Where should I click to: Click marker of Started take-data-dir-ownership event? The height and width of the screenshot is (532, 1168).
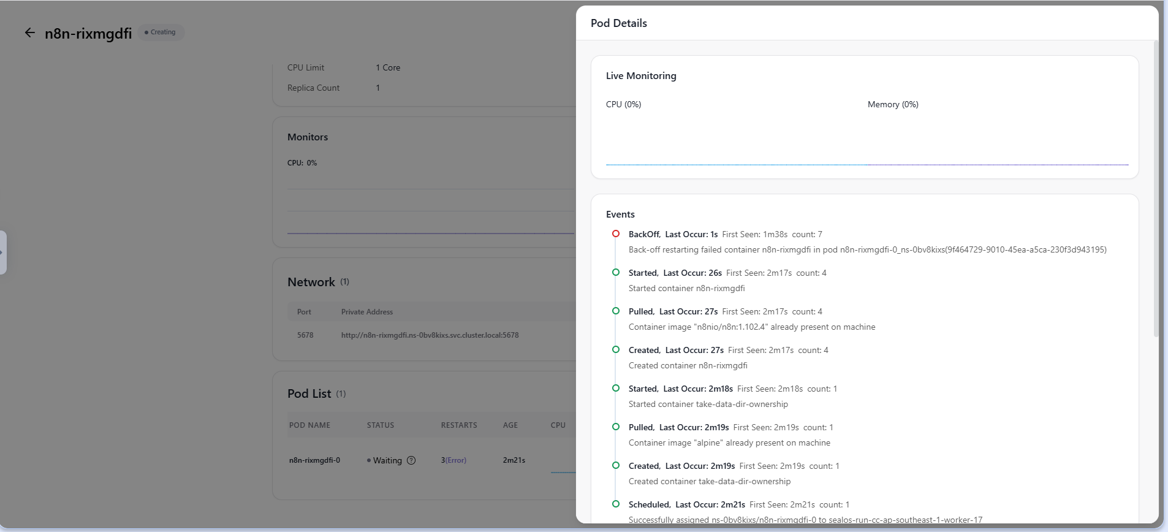point(616,388)
